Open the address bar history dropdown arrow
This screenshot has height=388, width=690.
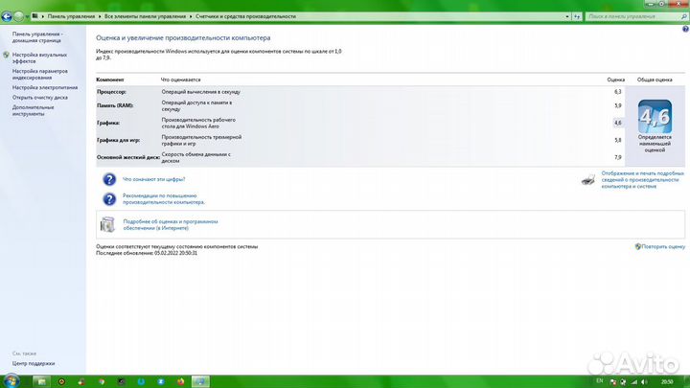(x=567, y=16)
